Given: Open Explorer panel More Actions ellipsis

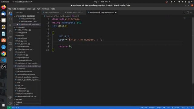Looking at the screenshot, I should coord(38,12).
